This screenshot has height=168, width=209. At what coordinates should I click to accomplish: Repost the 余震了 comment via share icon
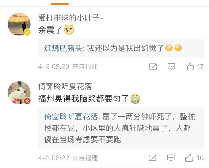[x=153, y=67]
